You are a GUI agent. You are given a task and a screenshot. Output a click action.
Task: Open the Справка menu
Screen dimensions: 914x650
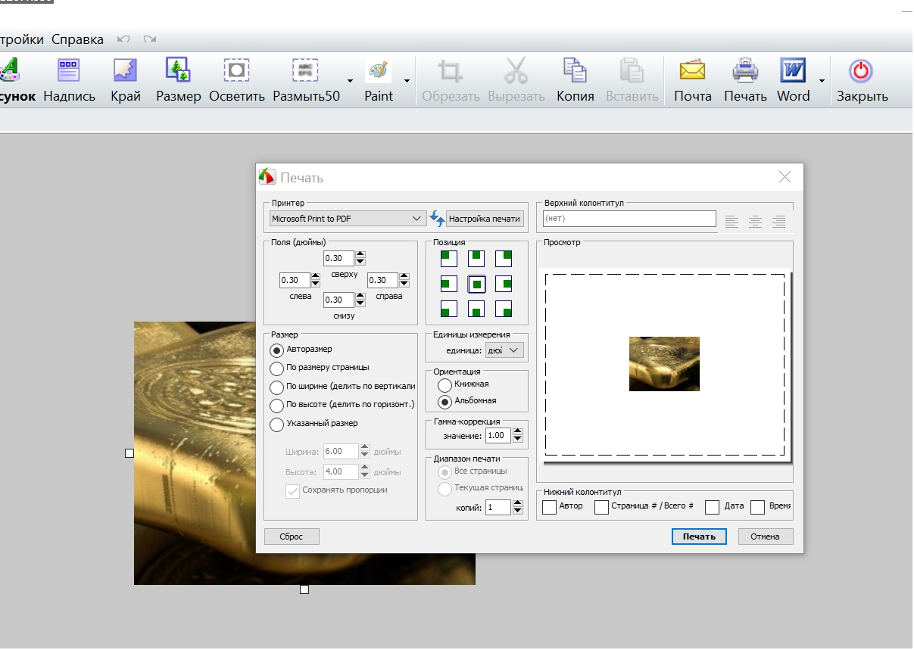tap(77, 39)
